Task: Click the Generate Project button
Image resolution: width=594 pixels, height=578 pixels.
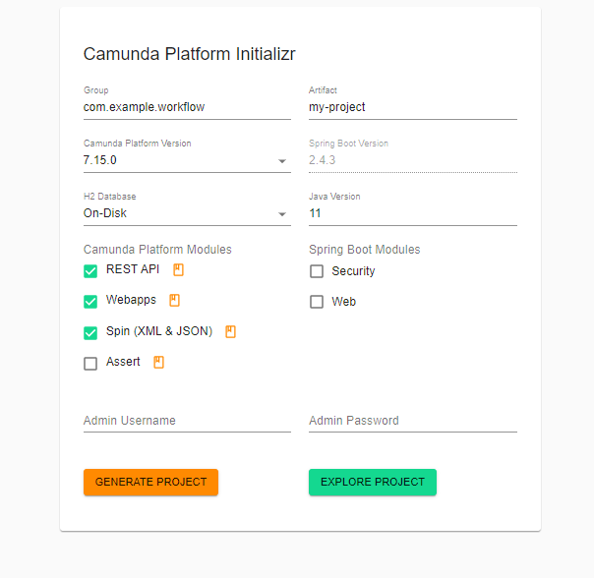Action: tap(150, 482)
